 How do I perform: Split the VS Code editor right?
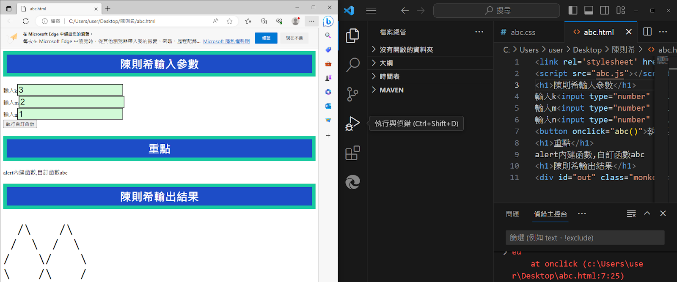coord(647,32)
